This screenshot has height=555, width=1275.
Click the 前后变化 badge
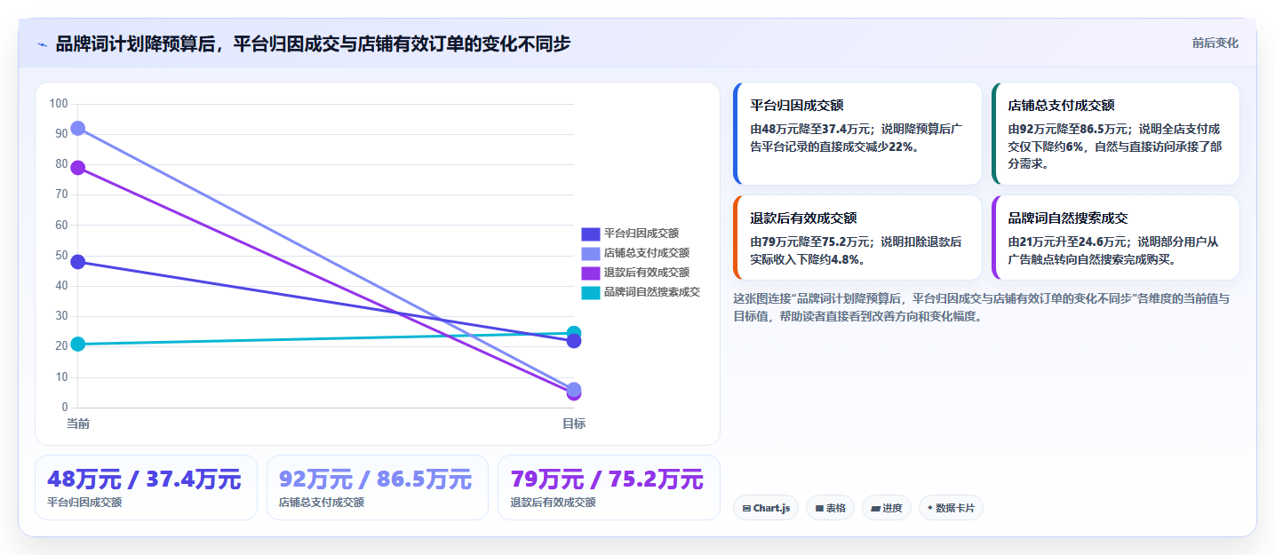pos(1215,44)
